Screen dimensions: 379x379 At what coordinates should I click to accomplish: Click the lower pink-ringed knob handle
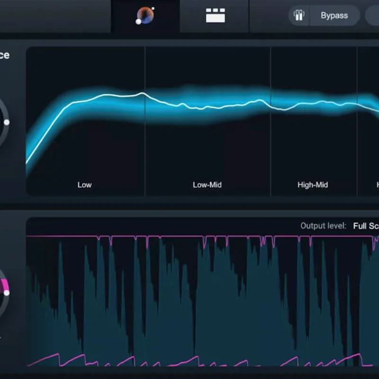pos(7,293)
